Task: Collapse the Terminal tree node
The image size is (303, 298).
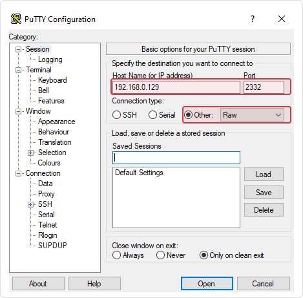Action: (x=19, y=70)
